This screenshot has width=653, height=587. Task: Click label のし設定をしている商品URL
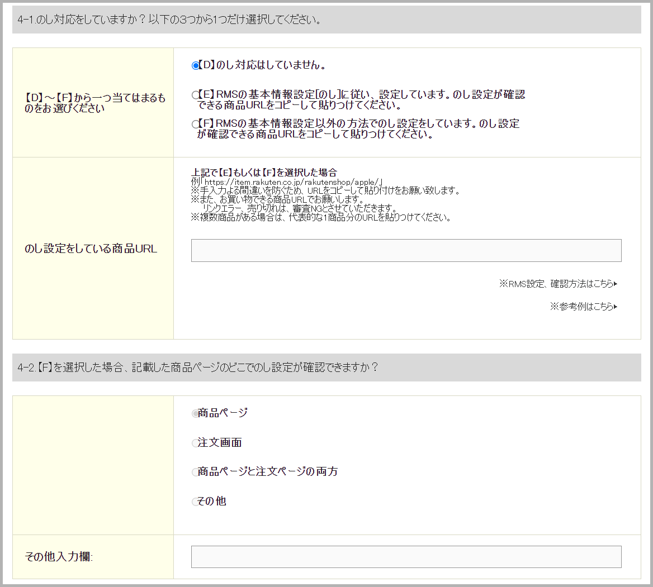tap(91, 249)
